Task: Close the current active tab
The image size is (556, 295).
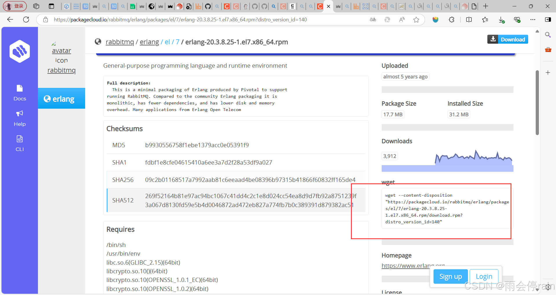Action: (328, 6)
